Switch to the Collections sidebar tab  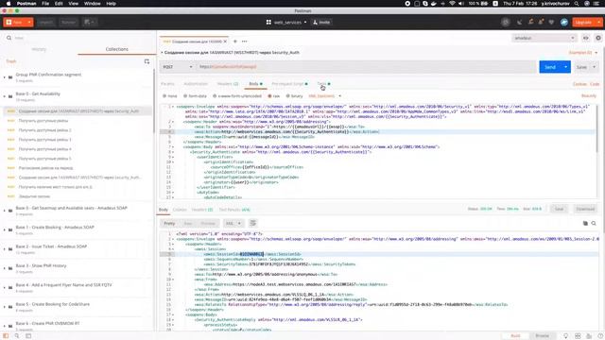117,49
